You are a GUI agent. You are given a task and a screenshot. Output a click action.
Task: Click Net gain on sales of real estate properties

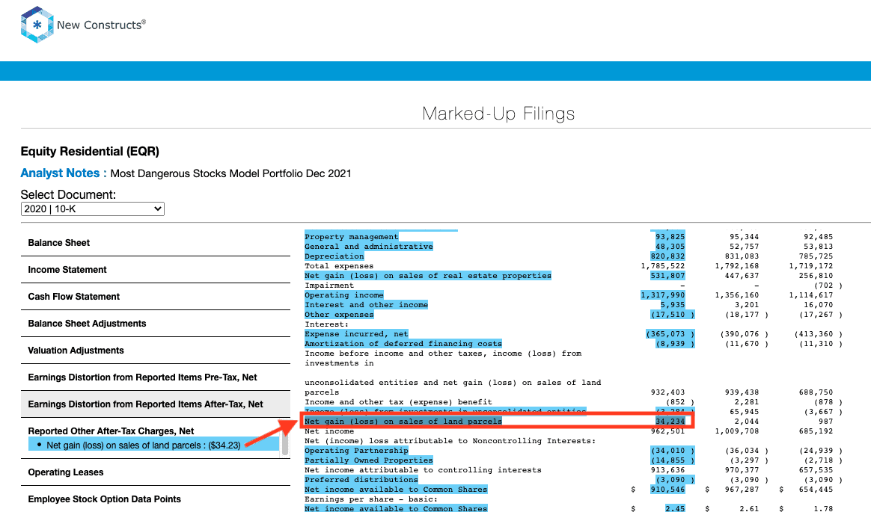point(428,276)
